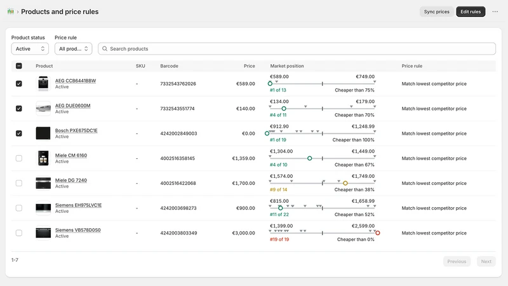The image size is (508, 286).
Task: Click 'Products and price rules' page title
Action: pos(60,11)
